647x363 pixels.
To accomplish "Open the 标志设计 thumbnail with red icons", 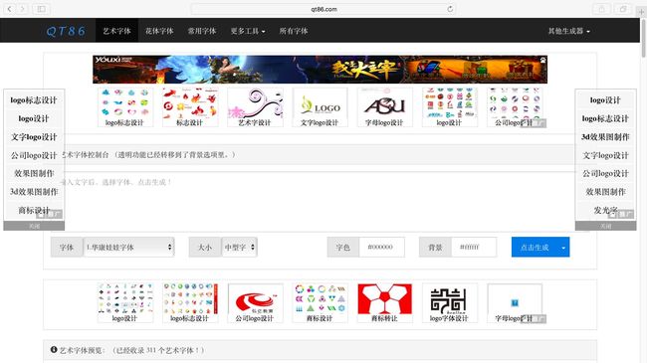I will point(190,106).
